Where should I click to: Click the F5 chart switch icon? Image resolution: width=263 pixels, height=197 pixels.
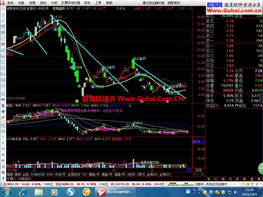pyautogui.click(x=3, y=125)
